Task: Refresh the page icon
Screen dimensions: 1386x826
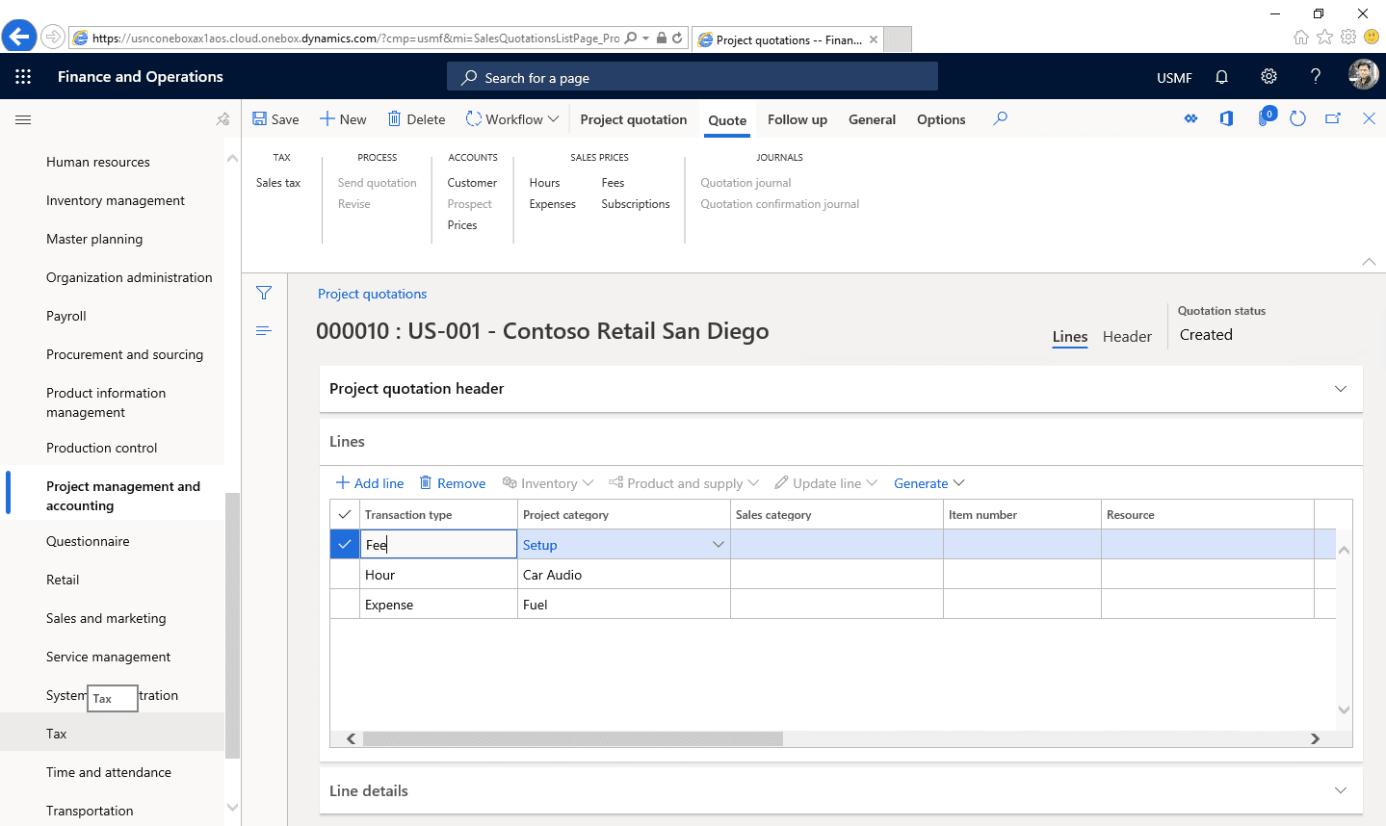Action: tap(1297, 119)
